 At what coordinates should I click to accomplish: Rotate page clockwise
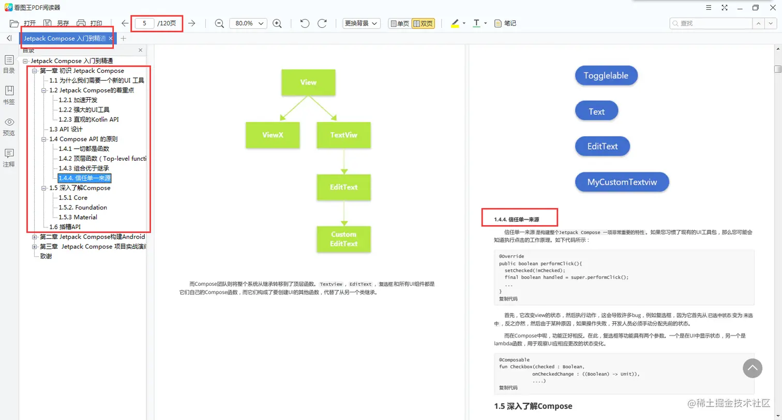[x=322, y=23]
